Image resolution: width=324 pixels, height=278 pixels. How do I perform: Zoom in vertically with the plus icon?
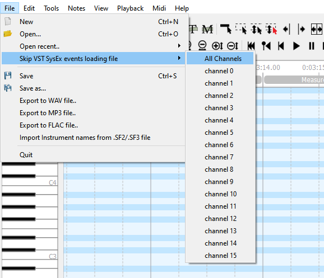click(x=217, y=46)
